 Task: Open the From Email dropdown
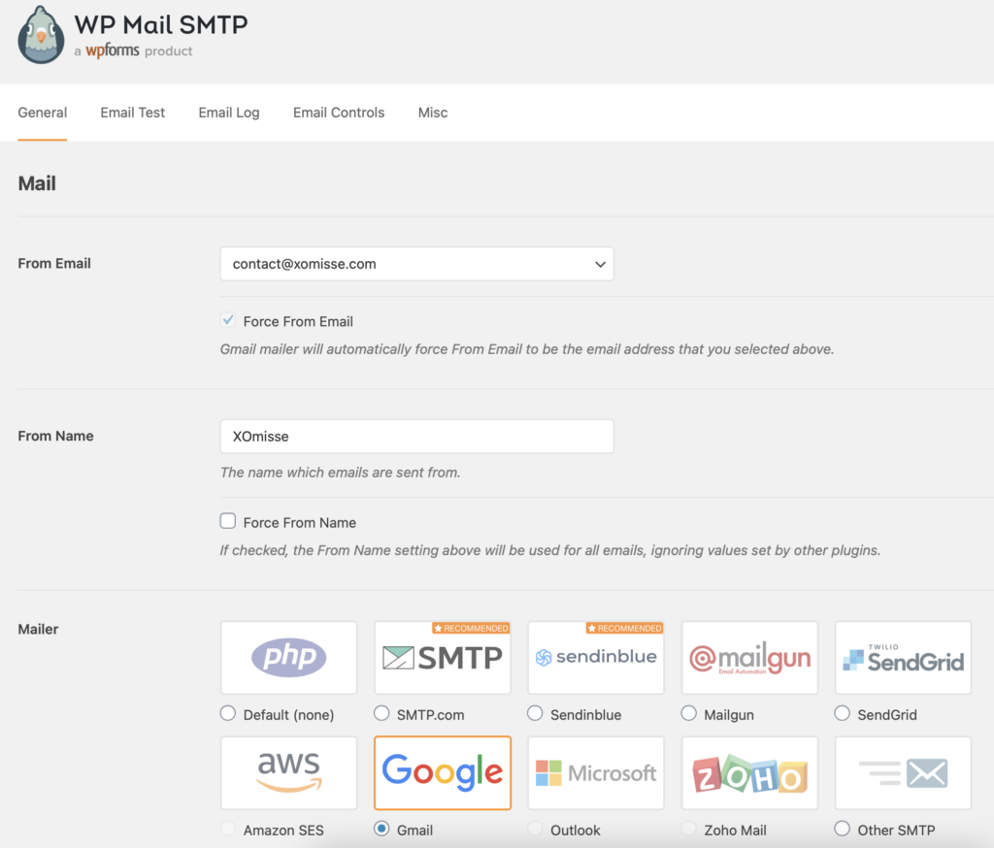pos(416,264)
